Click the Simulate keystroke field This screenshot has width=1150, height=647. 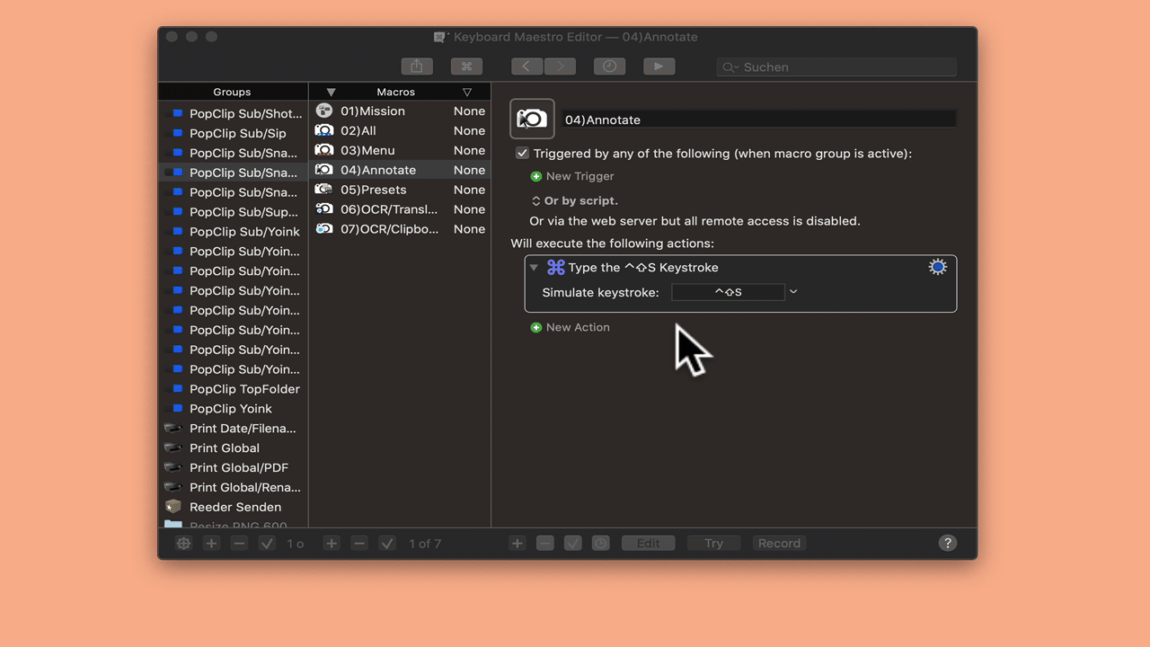728,292
